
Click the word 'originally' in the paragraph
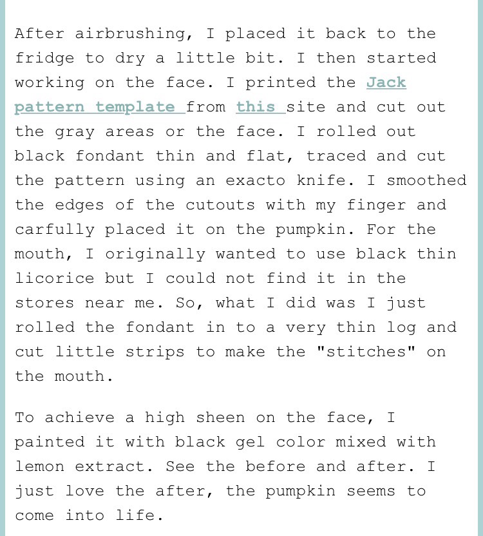tap(155, 254)
